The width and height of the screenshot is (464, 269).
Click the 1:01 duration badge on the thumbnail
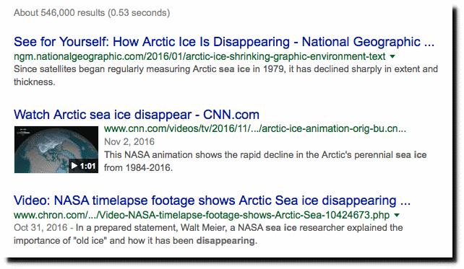(x=87, y=167)
